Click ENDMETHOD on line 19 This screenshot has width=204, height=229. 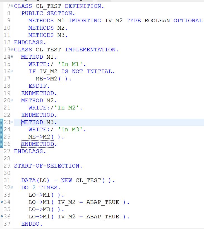39,93
